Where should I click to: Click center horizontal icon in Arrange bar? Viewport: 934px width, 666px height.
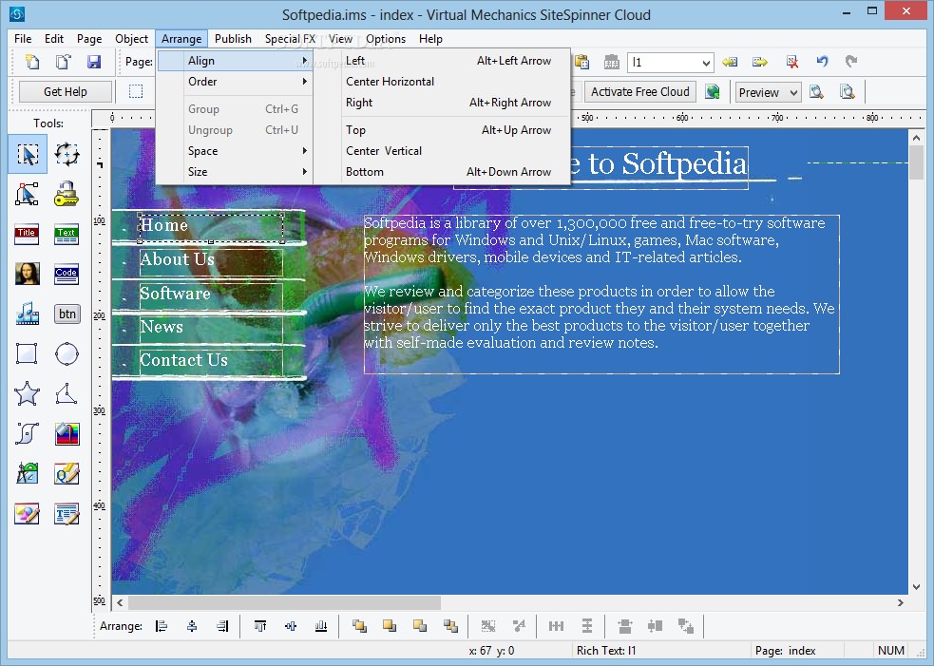click(x=192, y=626)
